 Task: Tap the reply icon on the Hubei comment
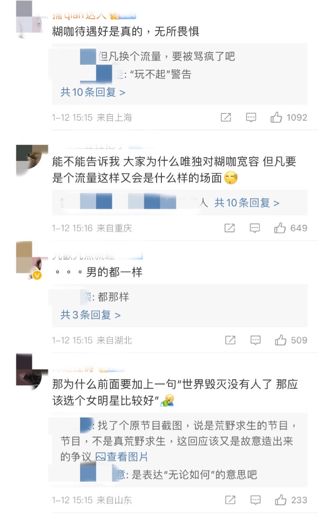click(x=256, y=340)
